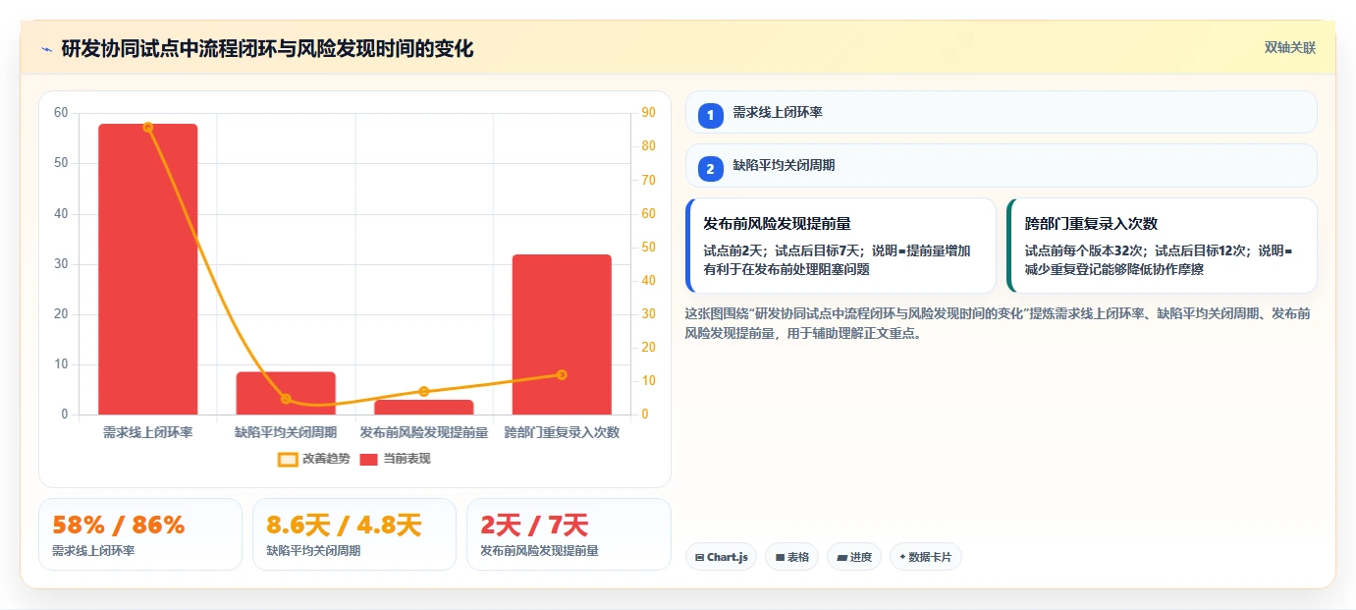Click the icon inside the 进度 tag
Viewport: 1356px width, 610px height.
tap(841, 557)
